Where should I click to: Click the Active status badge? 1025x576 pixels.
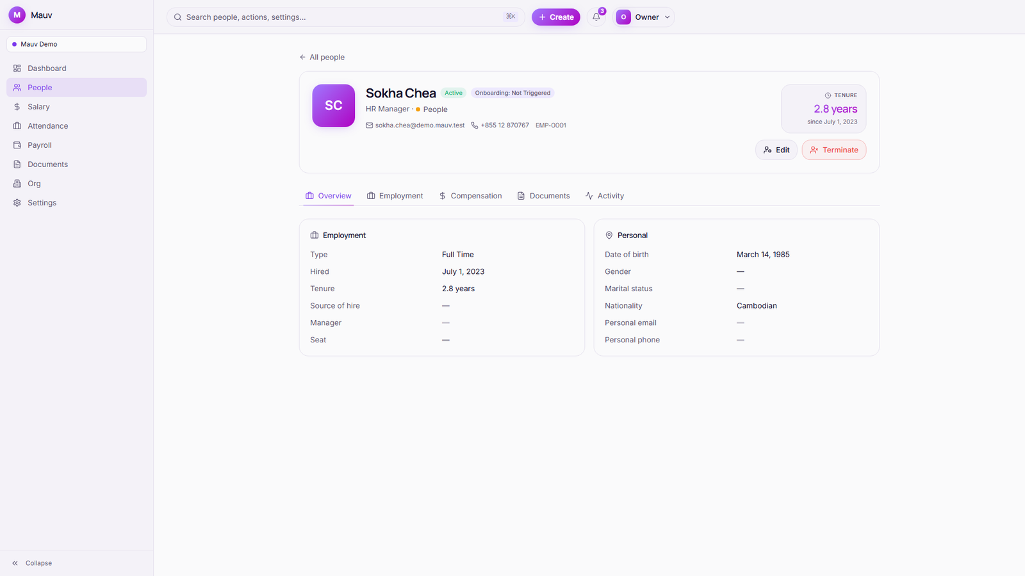click(x=454, y=93)
